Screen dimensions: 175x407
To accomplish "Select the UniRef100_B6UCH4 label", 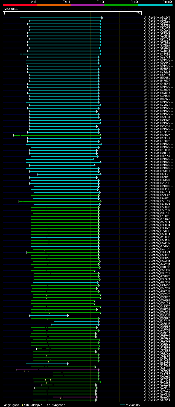I will click(x=157, y=316).
